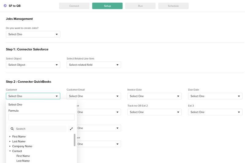Click the dropdown list vertical scrollbar
The image size is (245, 163).
click(x=74, y=140)
